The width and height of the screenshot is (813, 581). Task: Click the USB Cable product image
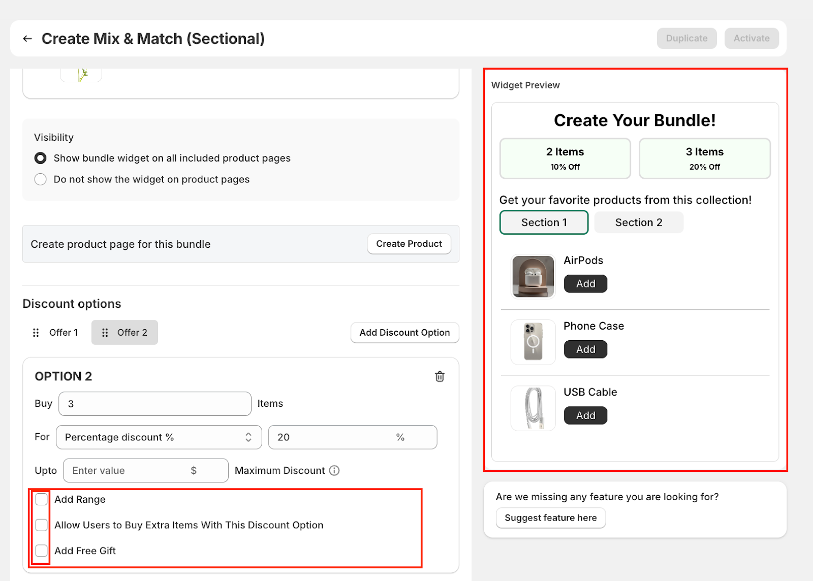tap(533, 408)
